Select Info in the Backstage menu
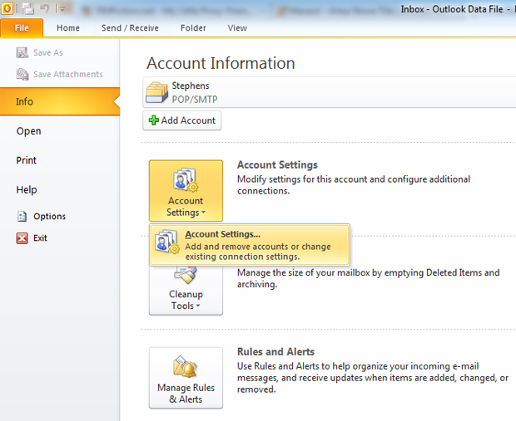Image resolution: width=516 pixels, height=421 pixels. pyautogui.click(x=60, y=101)
